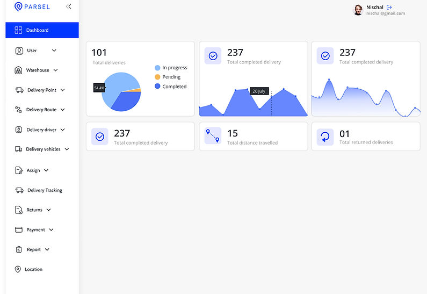
Task: Expand the User menu chevron
Action: coord(54,51)
